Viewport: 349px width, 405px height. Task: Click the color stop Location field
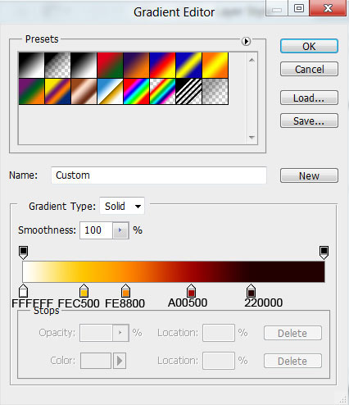coord(219,361)
